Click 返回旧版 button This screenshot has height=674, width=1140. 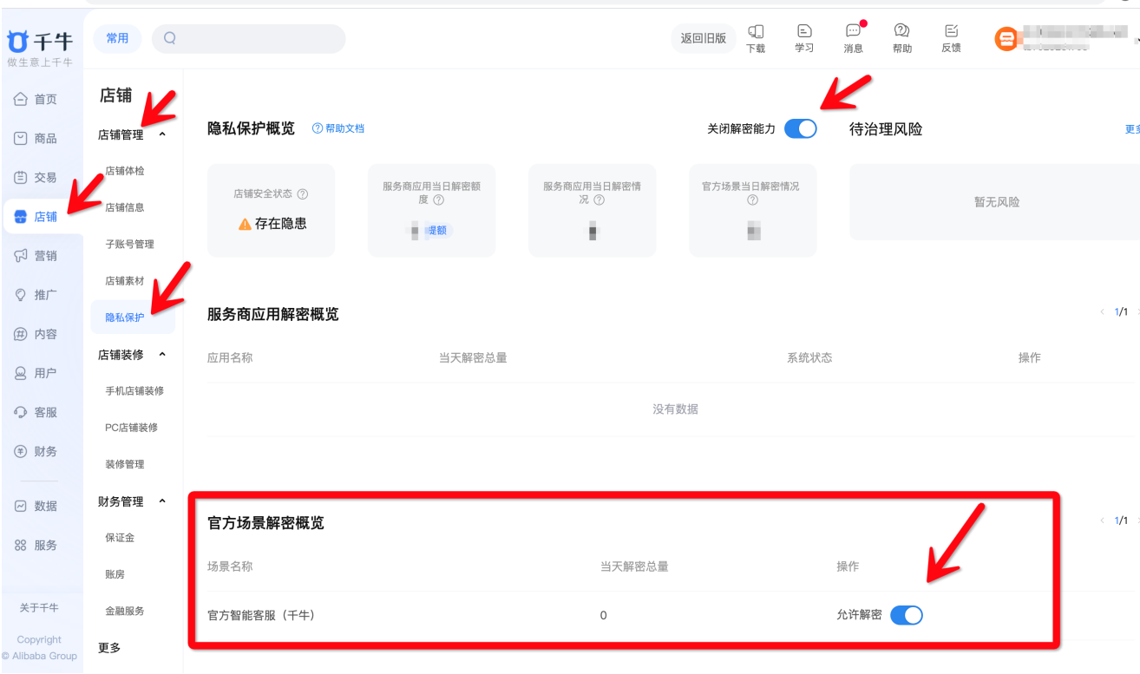pos(704,38)
